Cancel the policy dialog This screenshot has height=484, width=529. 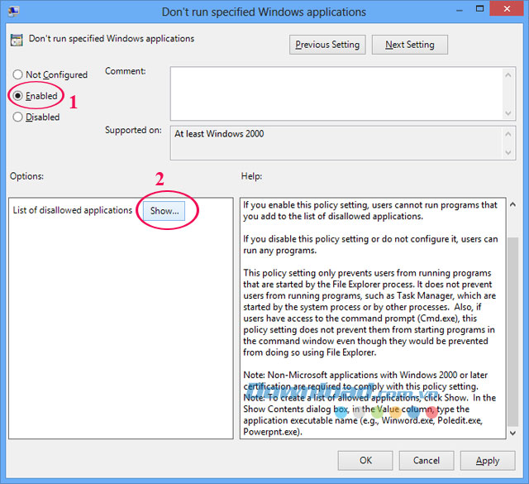tap(427, 460)
